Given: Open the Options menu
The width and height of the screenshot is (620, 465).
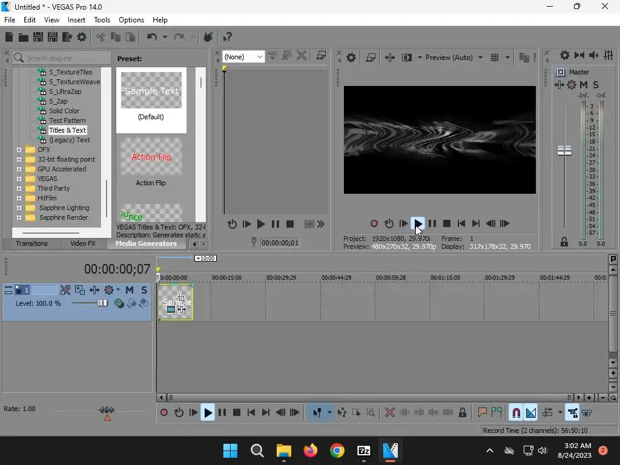Looking at the screenshot, I should [131, 20].
